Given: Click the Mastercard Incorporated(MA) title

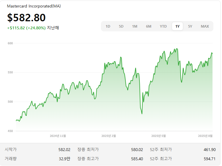Looking at the screenshot, I should [34, 6].
